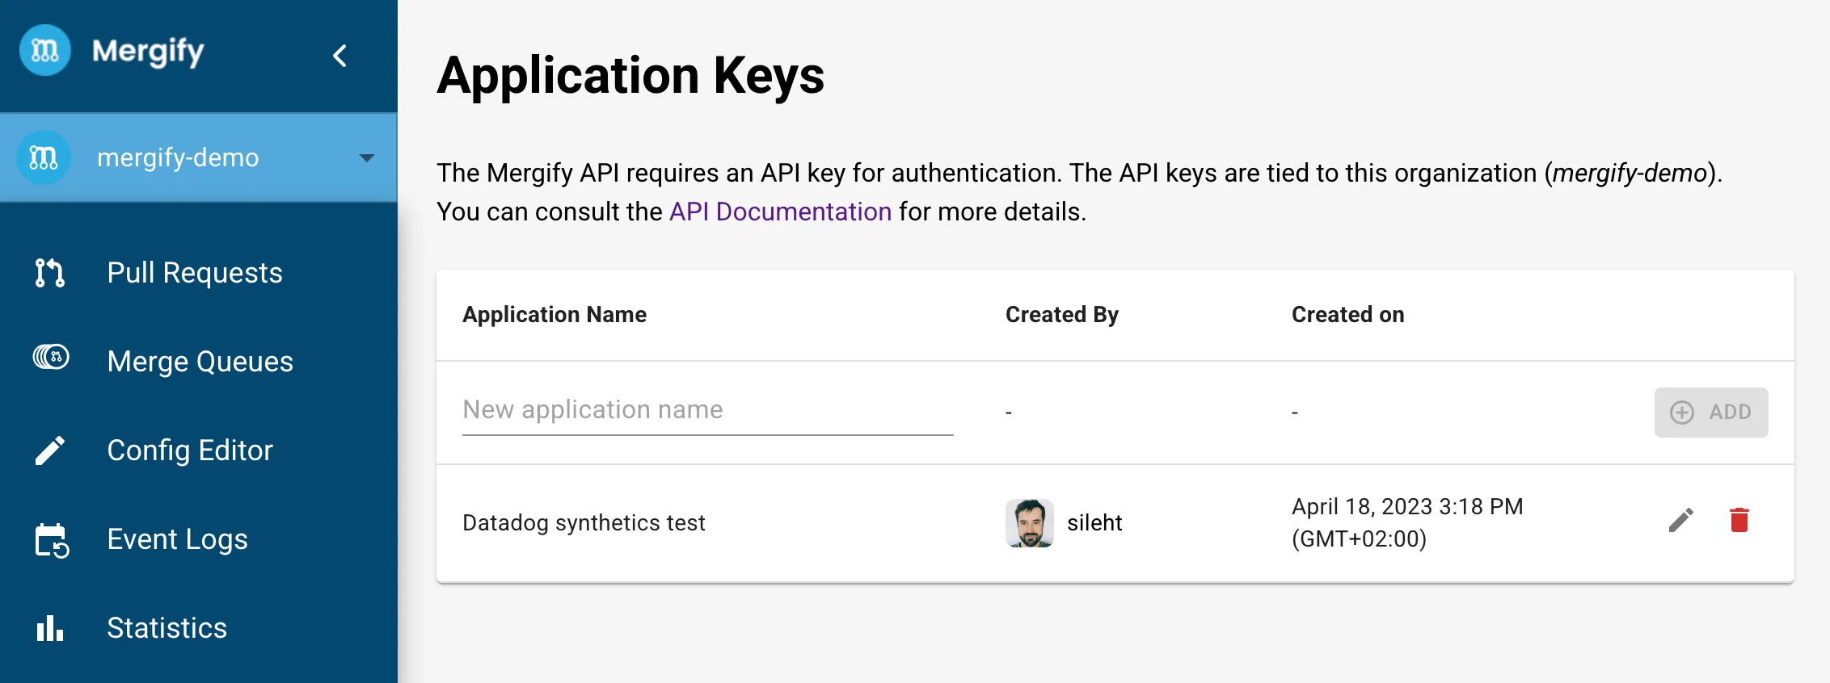This screenshot has width=1830, height=683.
Task: Click the Mergify brand name text
Action: [148, 52]
